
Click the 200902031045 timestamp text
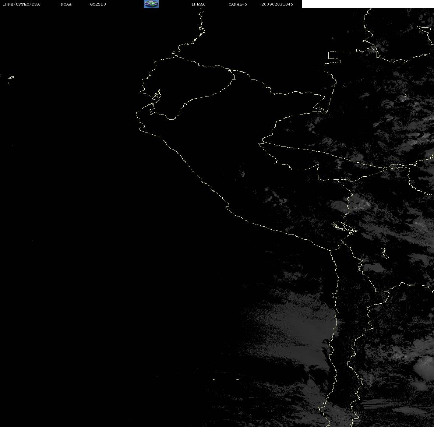point(277,4)
